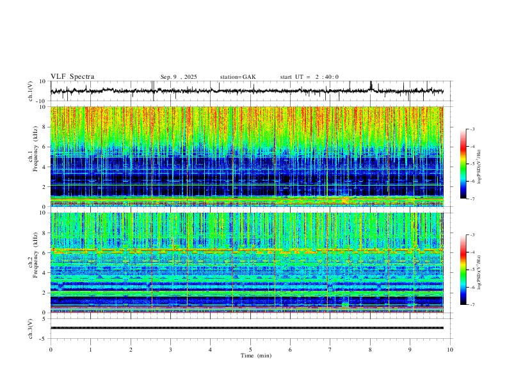The height and width of the screenshot is (392, 507).
Task: Click the lower PSD color scale bar
Action: click(463, 270)
